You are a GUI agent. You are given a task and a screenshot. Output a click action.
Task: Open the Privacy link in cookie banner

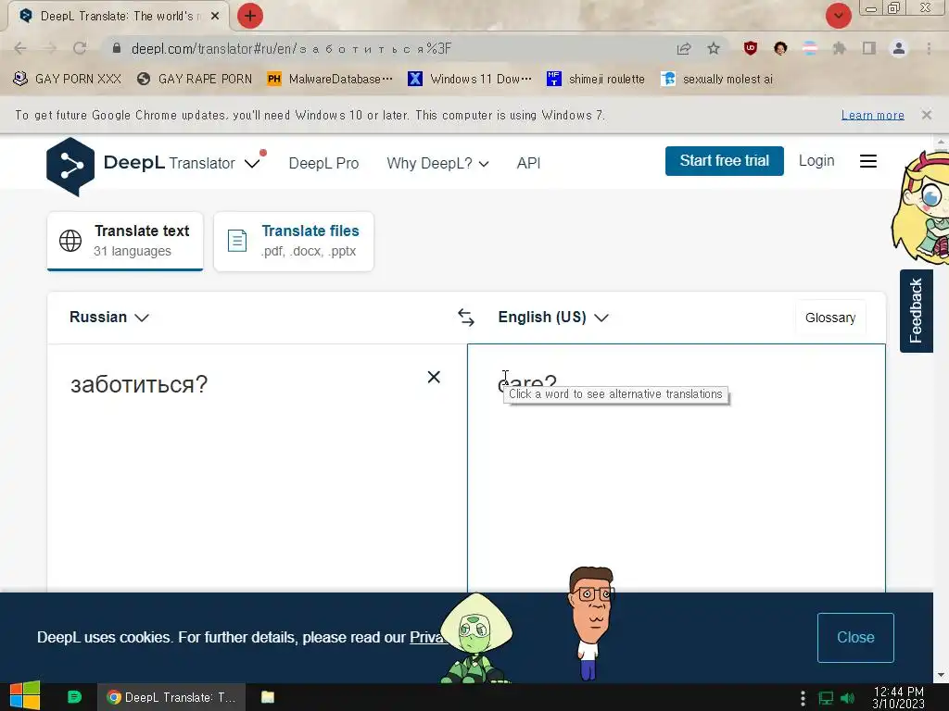(x=428, y=637)
